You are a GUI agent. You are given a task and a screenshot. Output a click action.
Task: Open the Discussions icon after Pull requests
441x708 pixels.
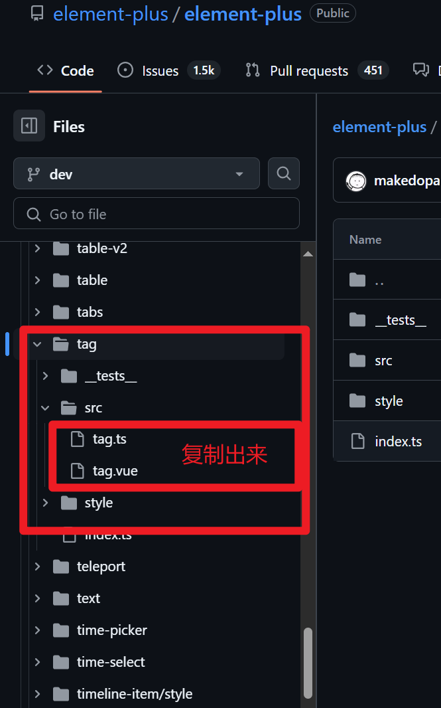pos(420,70)
